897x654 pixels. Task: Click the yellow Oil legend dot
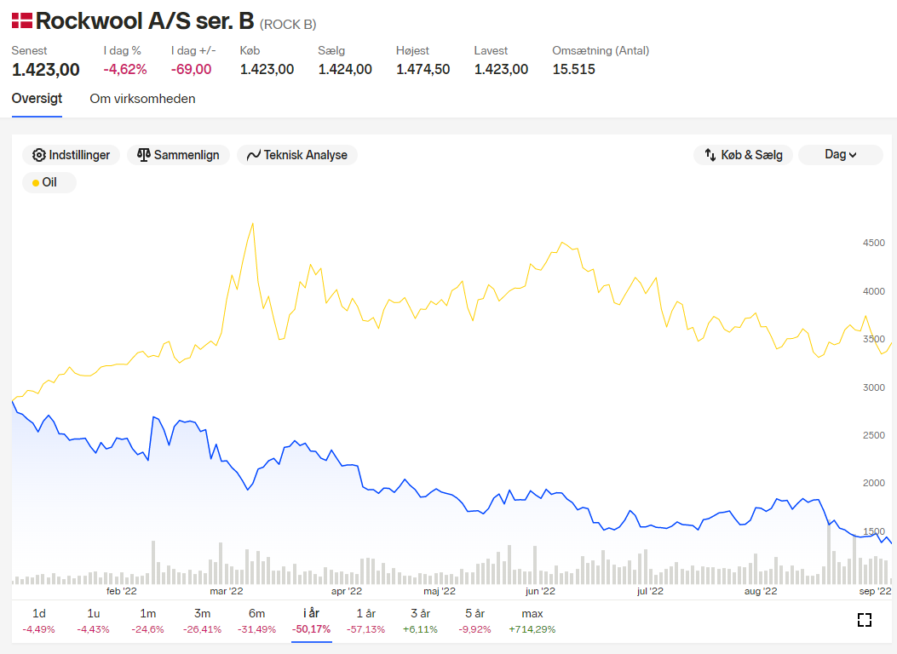pos(36,183)
